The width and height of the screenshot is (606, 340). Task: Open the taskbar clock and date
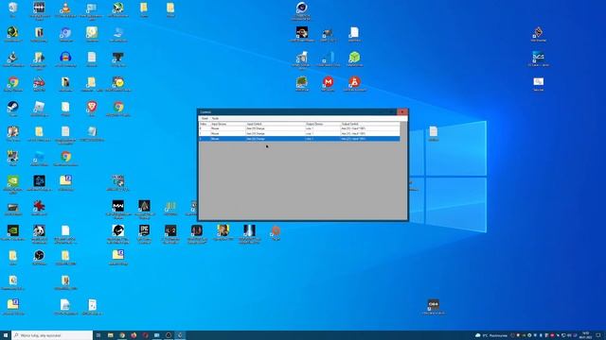[585, 335]
